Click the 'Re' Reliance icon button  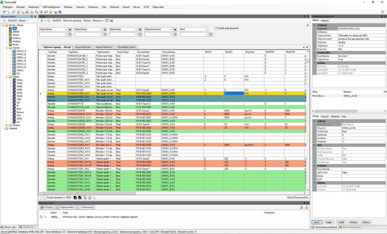click(x=111, y=21)
